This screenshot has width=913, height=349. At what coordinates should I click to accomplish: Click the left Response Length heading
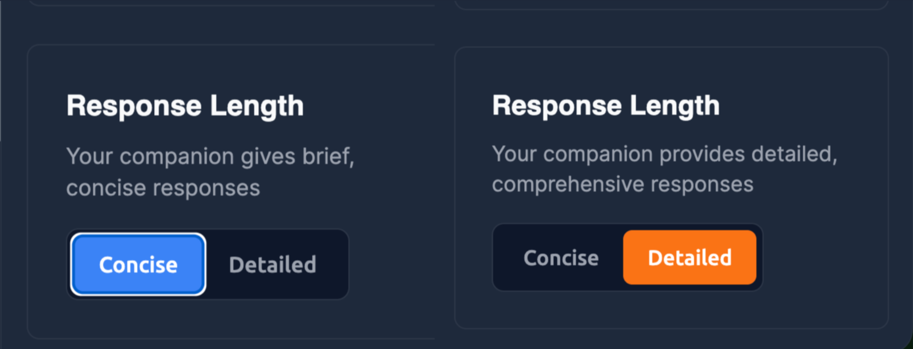(185, 105)
